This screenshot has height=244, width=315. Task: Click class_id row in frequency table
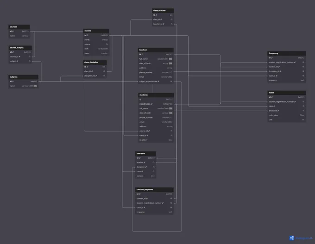coord(286,76)
